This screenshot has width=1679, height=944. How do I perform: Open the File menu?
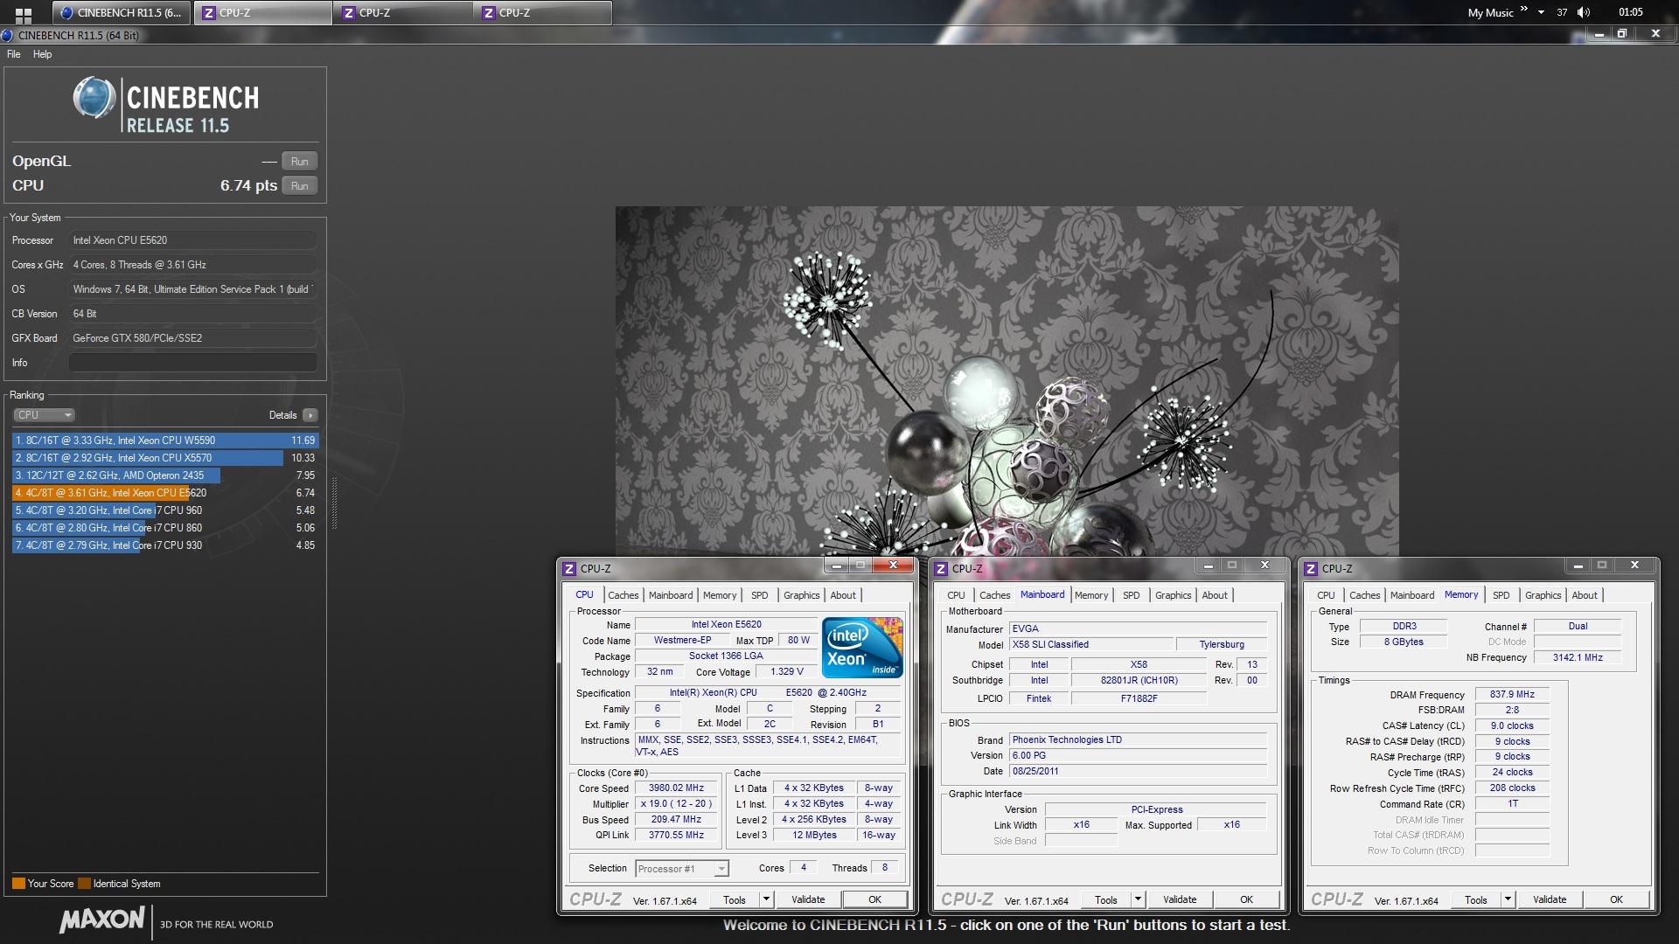coord(14,54)
